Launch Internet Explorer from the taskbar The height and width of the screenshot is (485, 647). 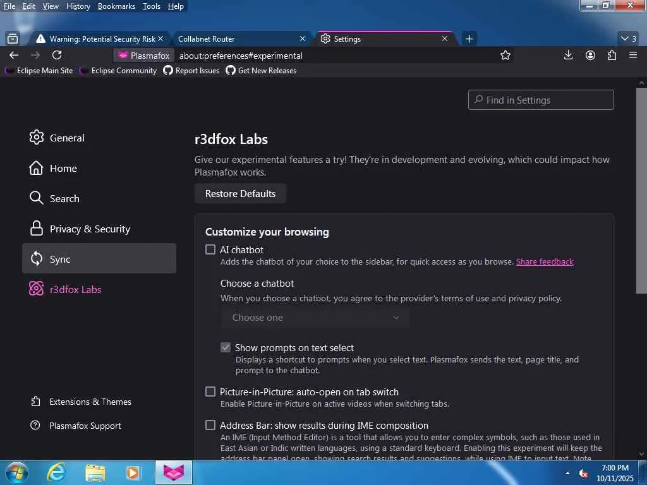tap(56, 472)
